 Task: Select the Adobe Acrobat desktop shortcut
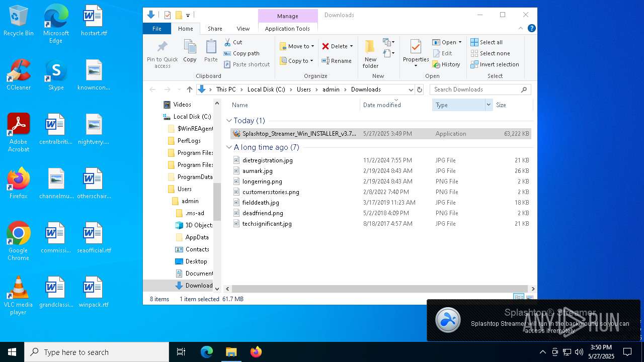click(x=19, y=133)
